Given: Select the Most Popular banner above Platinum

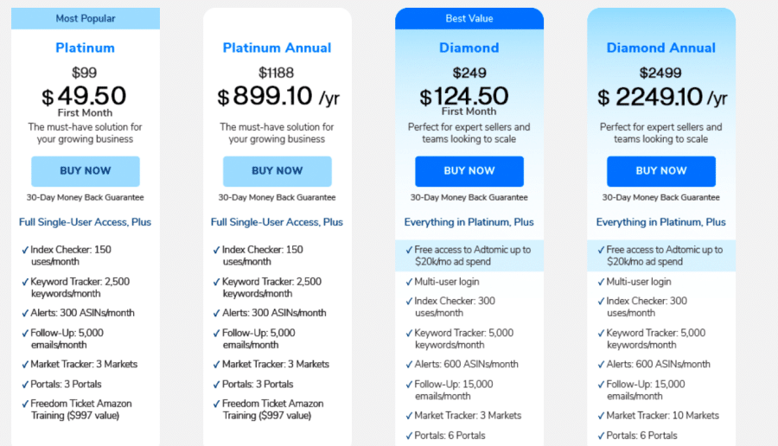Looking at the screenshot, I should (86, 18).
